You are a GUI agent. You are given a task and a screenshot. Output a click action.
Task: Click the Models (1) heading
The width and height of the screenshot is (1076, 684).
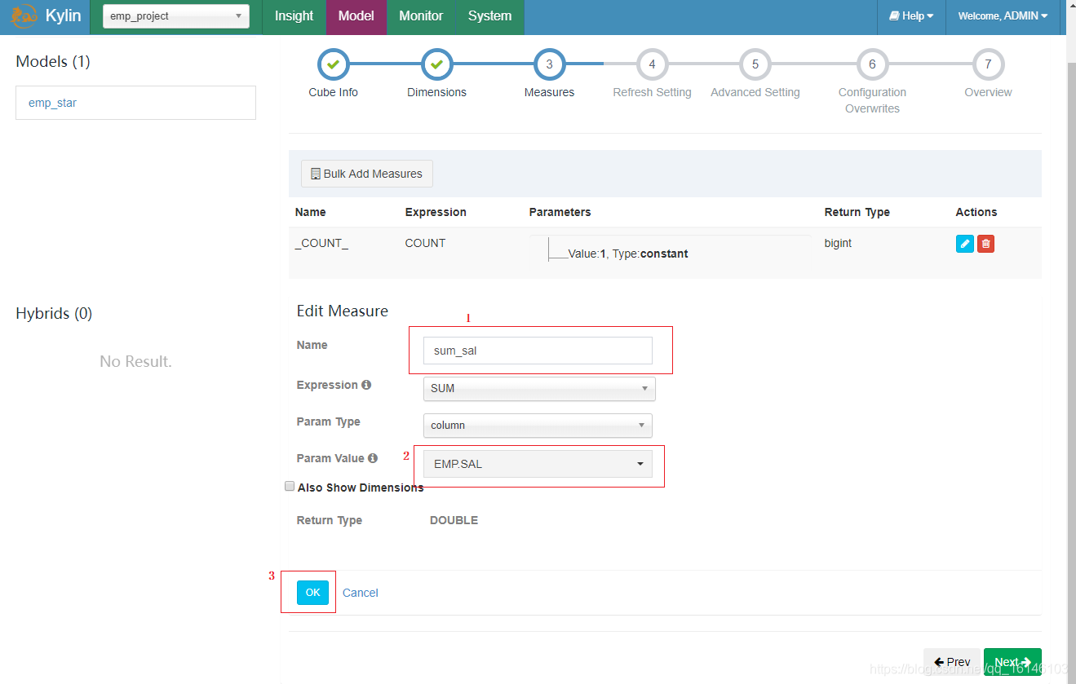click(x=53, y=62)
